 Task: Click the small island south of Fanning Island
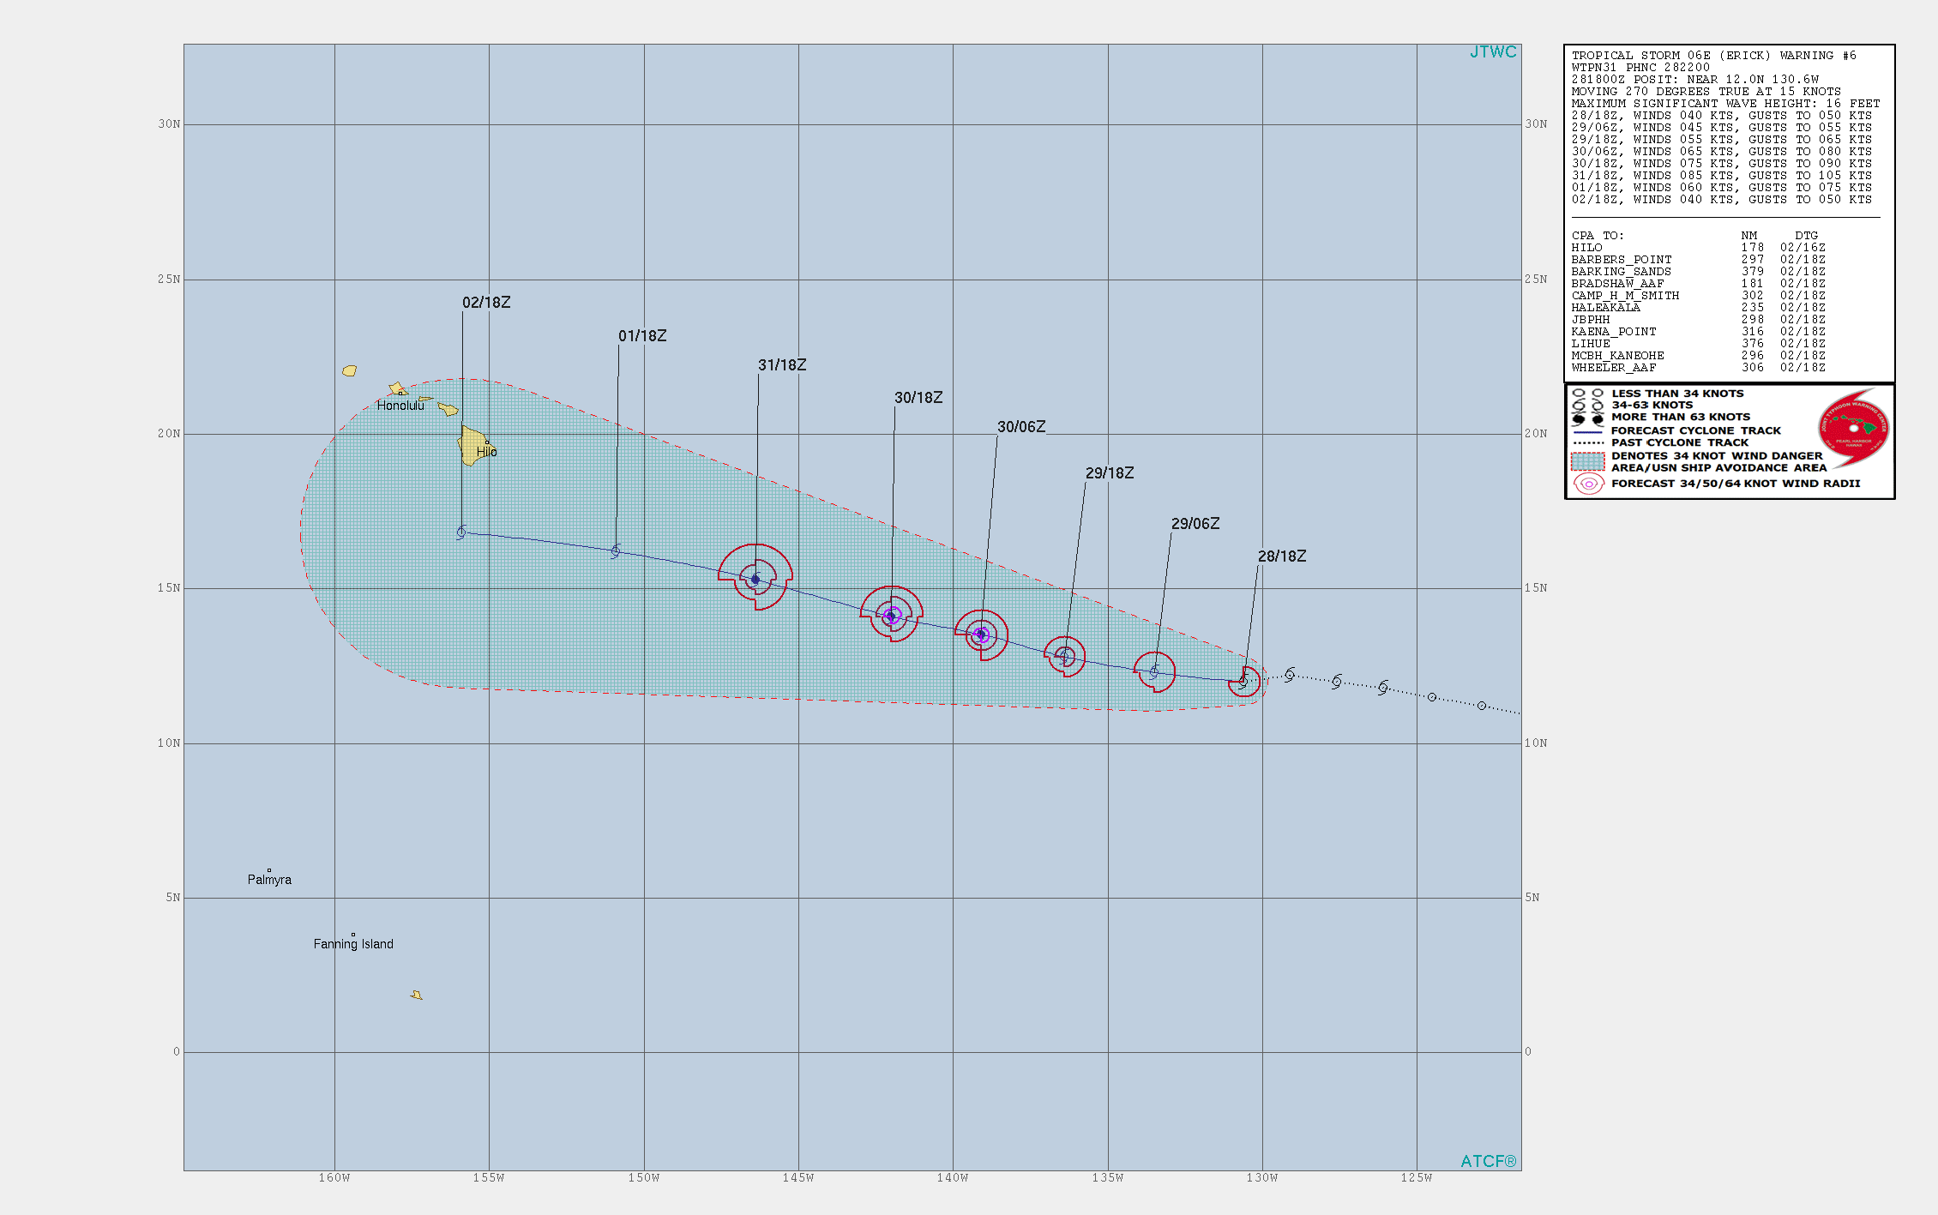pyautogui.click(x=417, y=995)
